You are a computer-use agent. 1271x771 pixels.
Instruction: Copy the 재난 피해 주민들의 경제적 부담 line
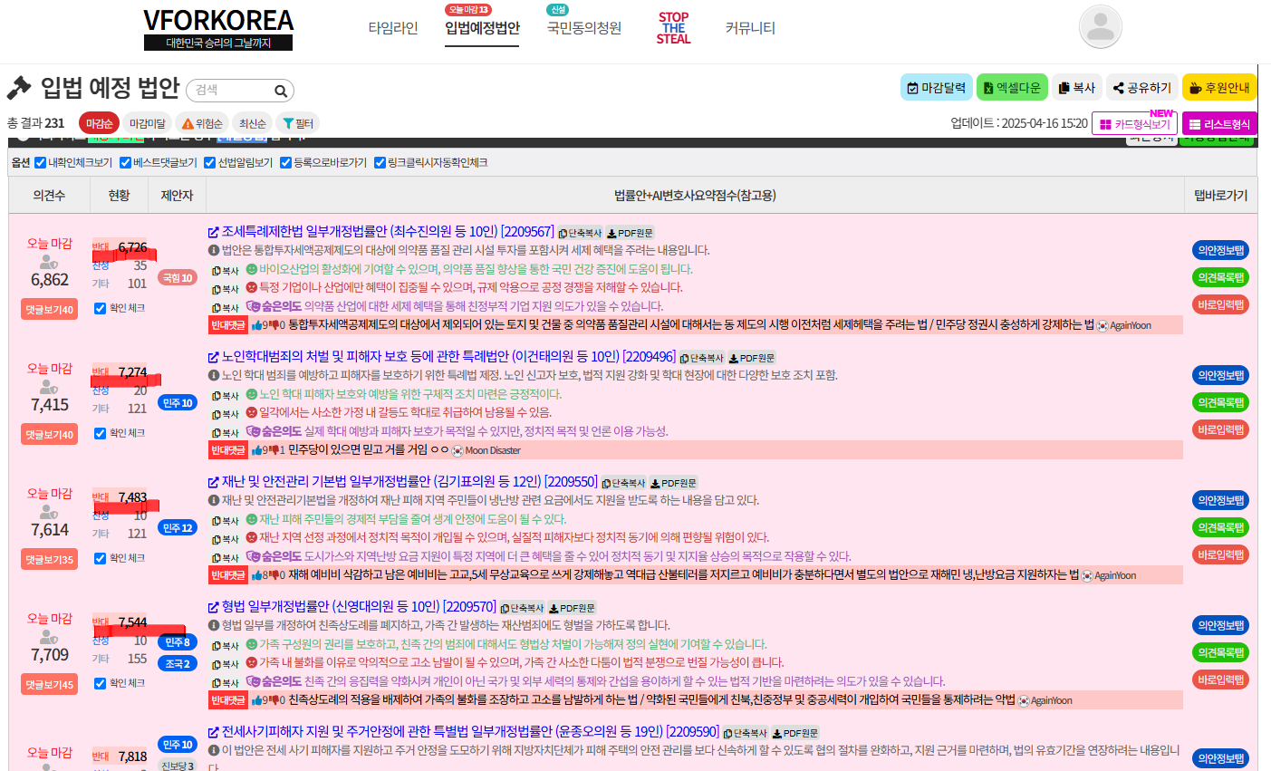226,520
